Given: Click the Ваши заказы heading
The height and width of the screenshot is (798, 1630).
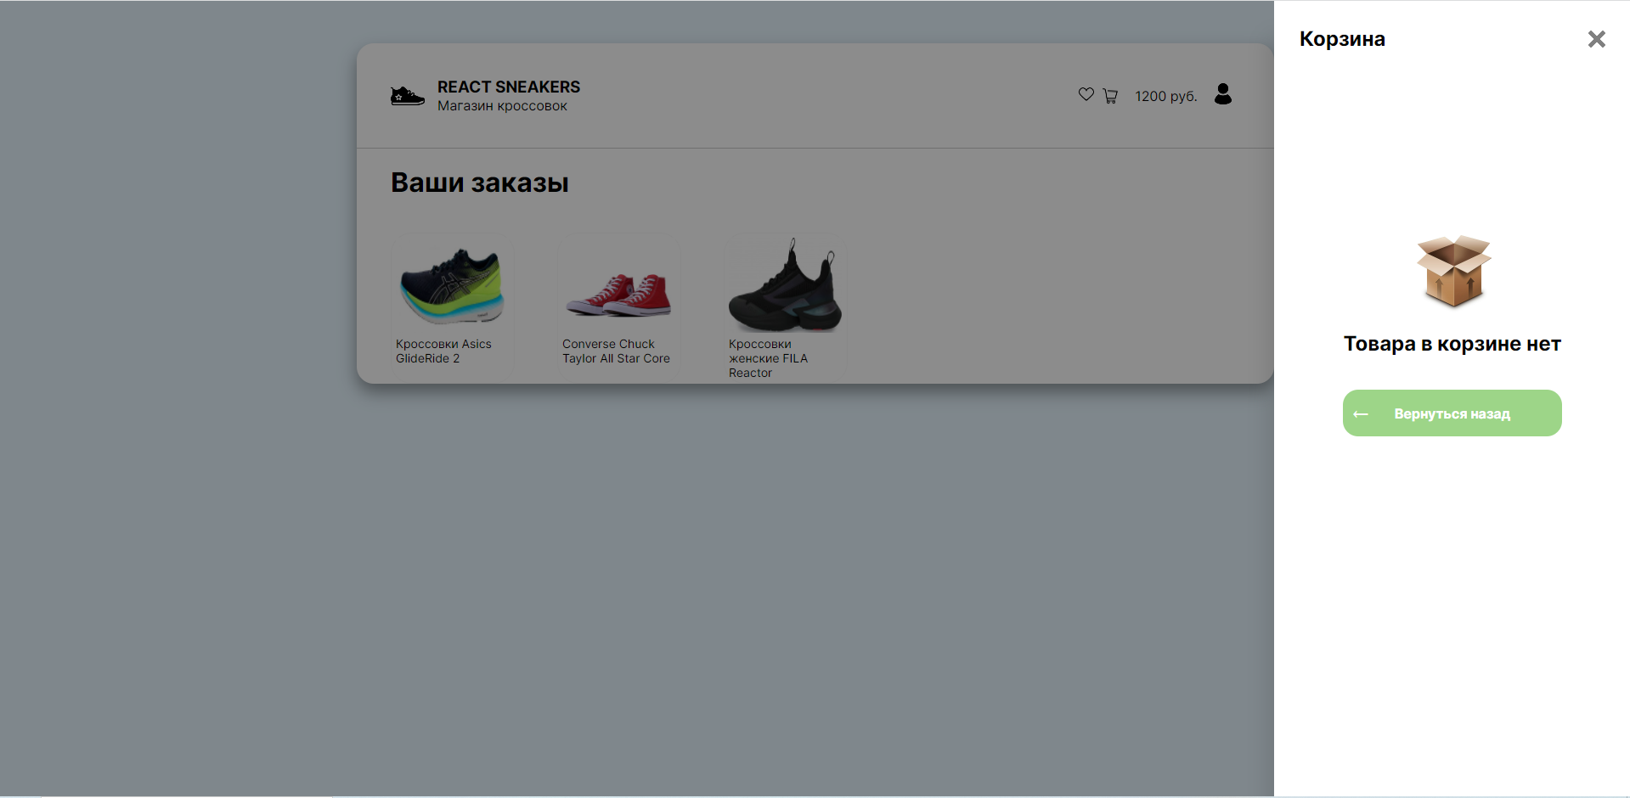Looking at the screenshot, I should click(x=480, y=183).
